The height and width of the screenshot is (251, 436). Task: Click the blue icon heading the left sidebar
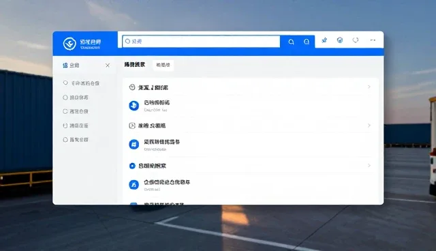point(65,65)
